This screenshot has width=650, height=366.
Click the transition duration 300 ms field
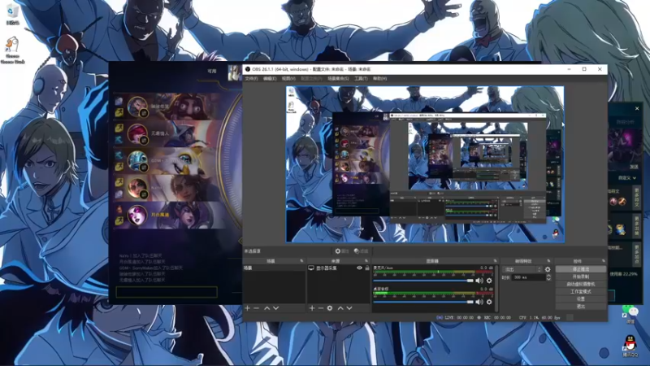[x=529, y=277]
